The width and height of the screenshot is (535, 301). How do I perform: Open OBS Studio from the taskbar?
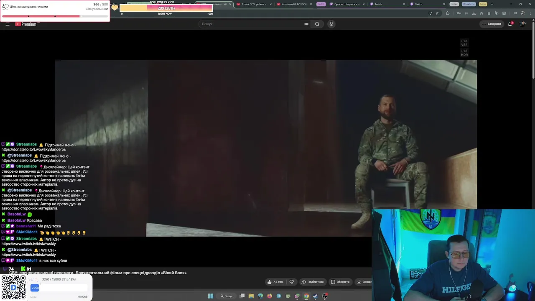pos(325,296)
